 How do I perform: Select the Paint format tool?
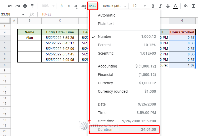coord(33,6)
